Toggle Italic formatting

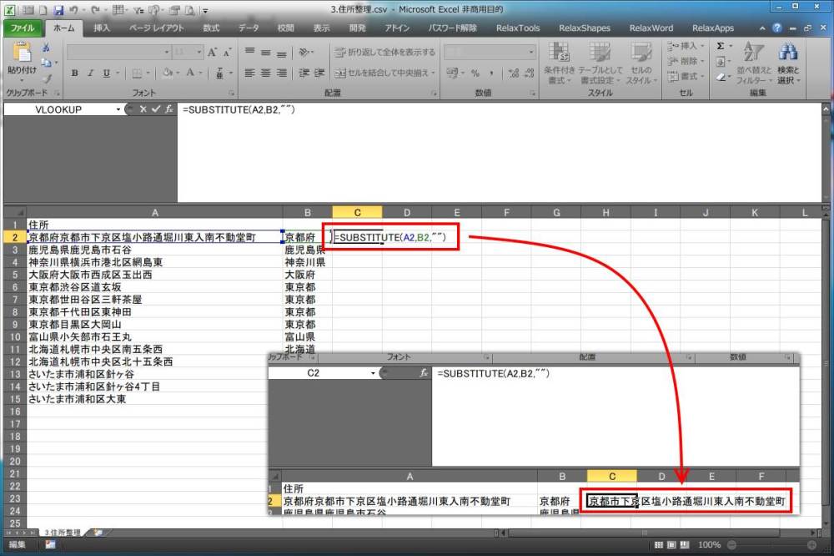pos(91,73)
